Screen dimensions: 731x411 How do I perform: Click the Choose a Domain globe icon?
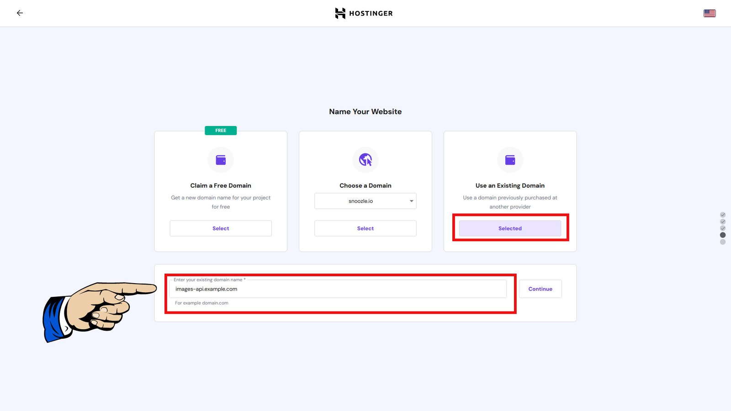pos(365,160)
